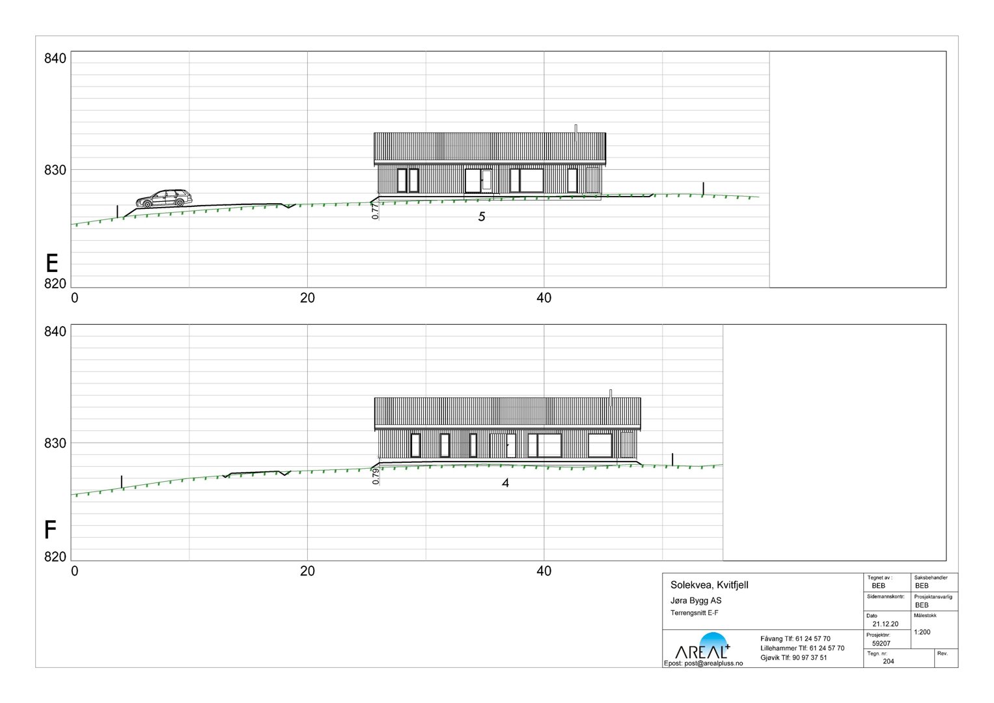Click the Solekvea, Kvitfjell project title

(x=709, y=585)
